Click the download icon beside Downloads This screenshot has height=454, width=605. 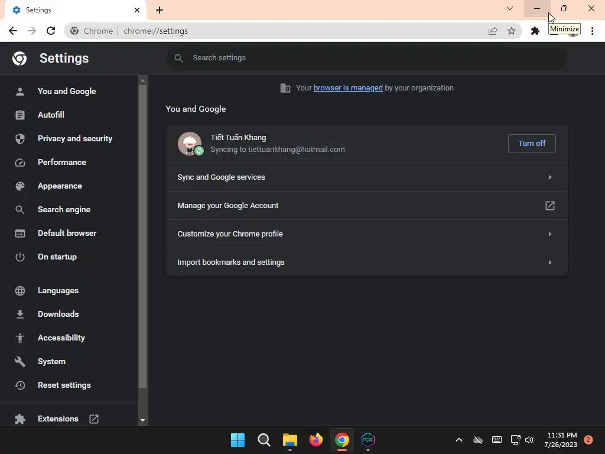coord(20,314)
